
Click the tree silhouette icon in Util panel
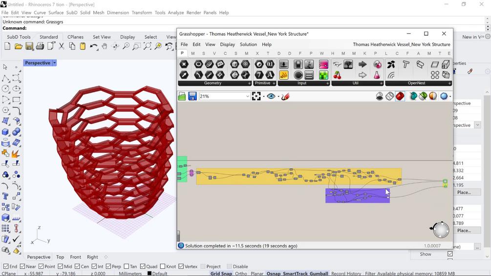(x=348, y=64)
